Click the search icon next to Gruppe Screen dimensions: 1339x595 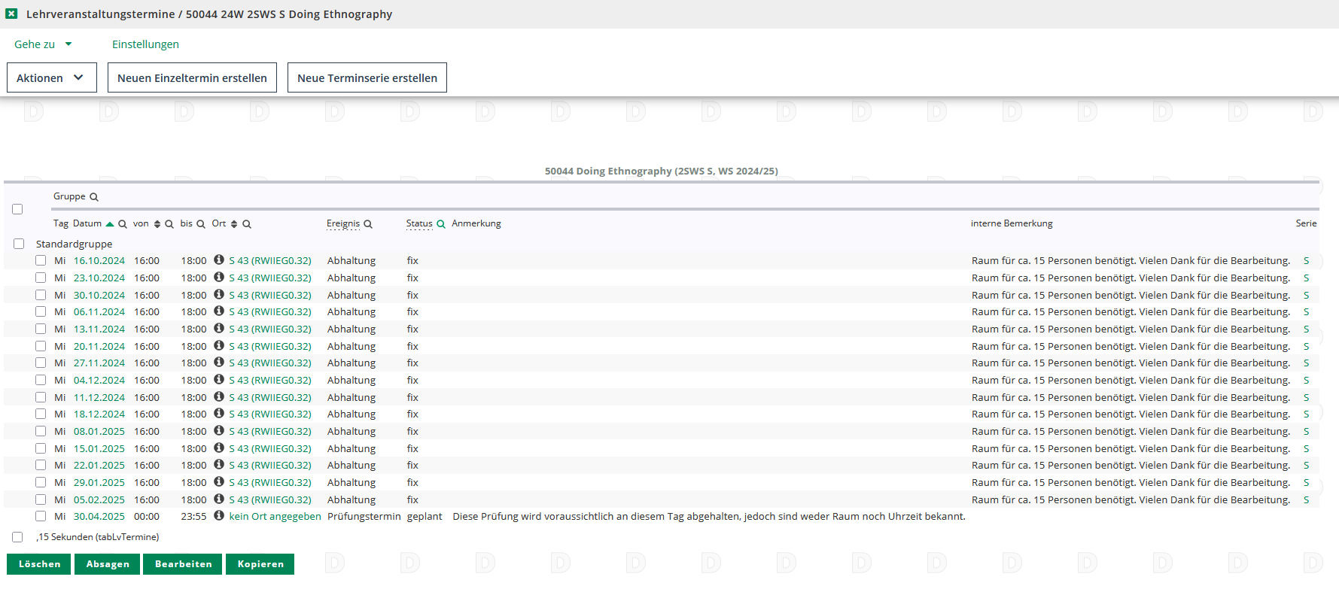pyautogui.click(x=94, y=197)
